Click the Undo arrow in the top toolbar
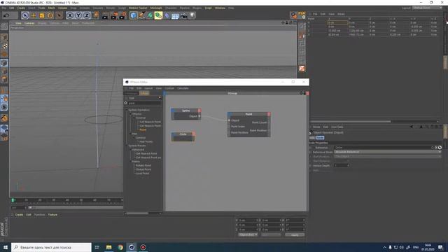Viewport: 448px width, 252px height. pos(6,15)
